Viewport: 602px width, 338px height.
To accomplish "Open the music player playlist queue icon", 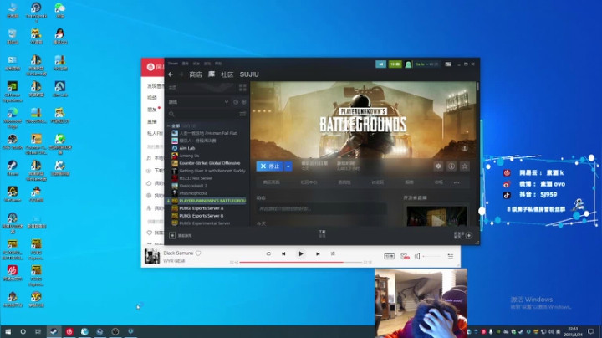I will point(451,256).
